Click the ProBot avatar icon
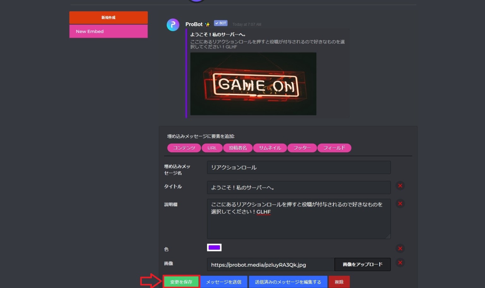Image resolution: width=485 pixels, height=288 pixels. (x=173, y=25)
